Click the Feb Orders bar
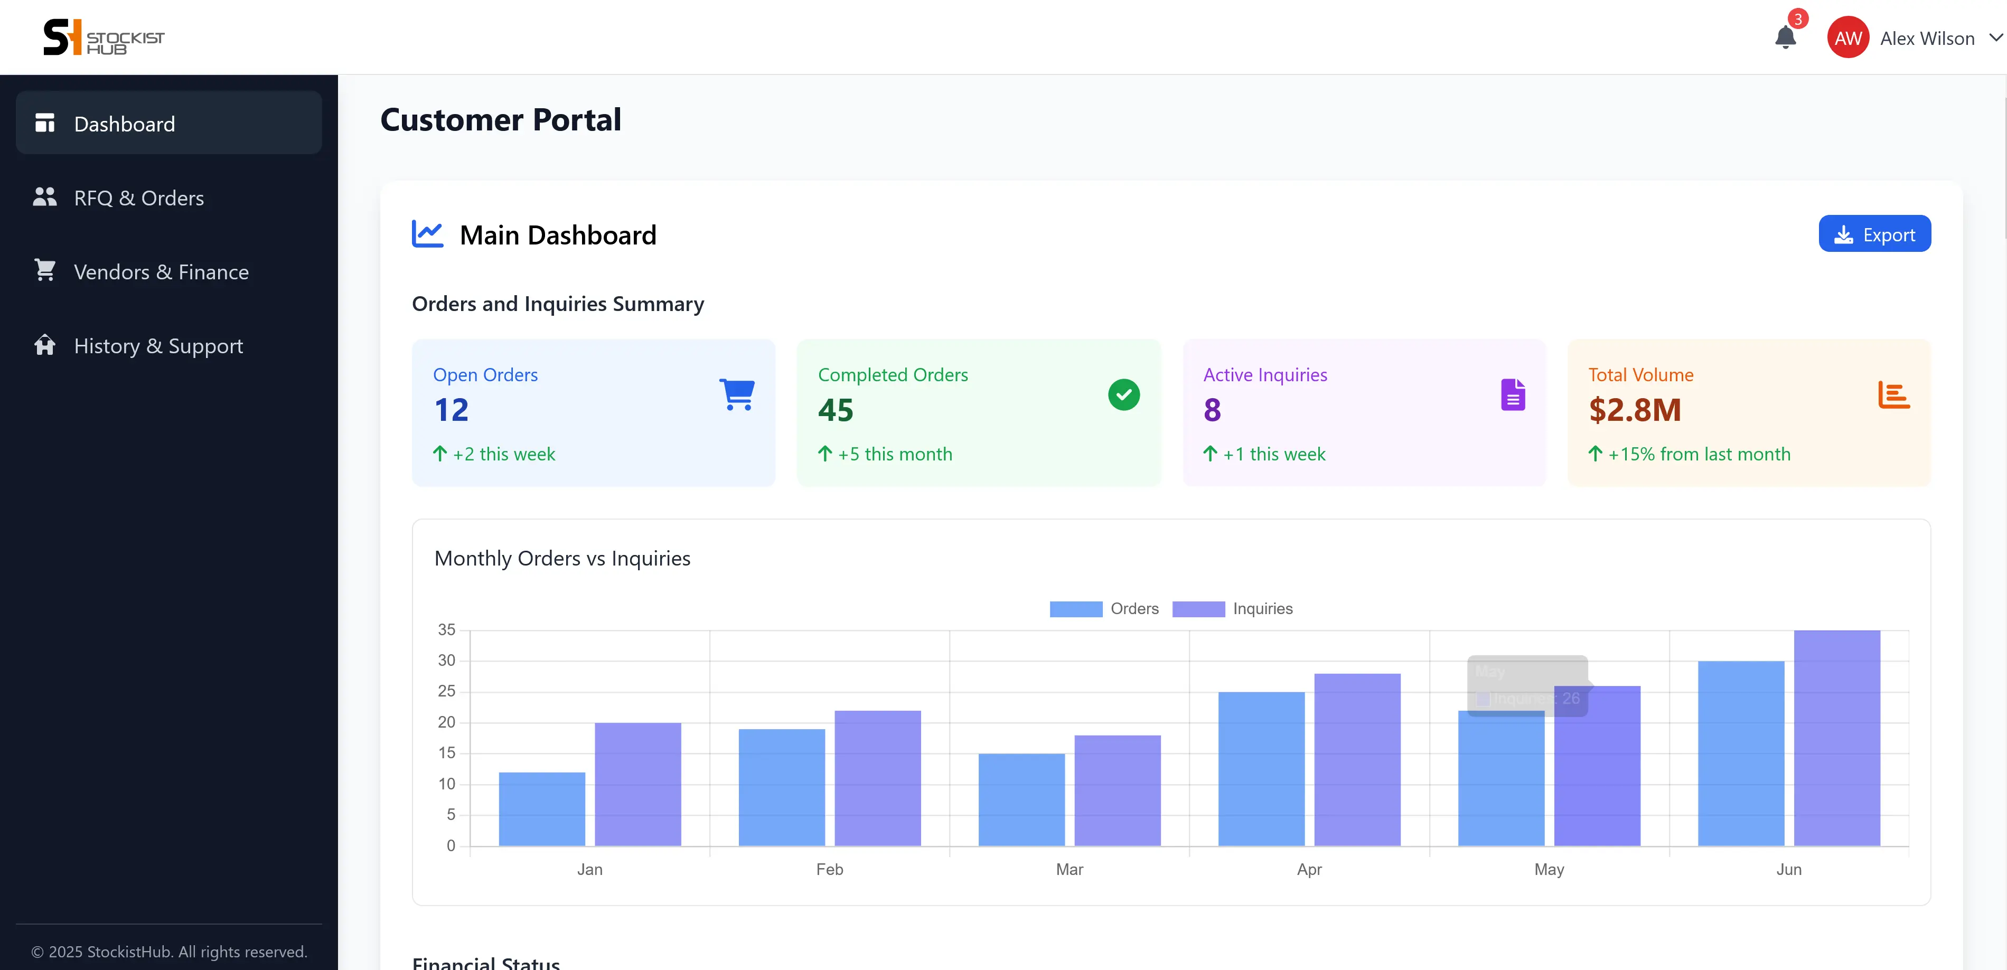This screenshot has width=2007, height=970. coord(782,787)
